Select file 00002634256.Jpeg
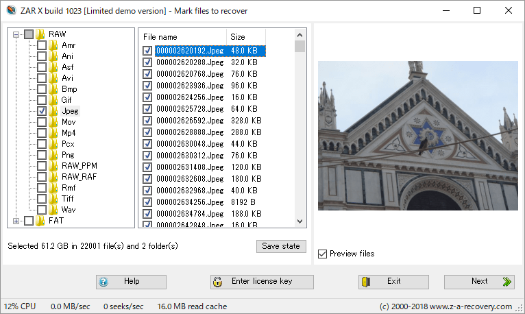Image resolution: width=525 pixels, height=314 pixels. 190,202
